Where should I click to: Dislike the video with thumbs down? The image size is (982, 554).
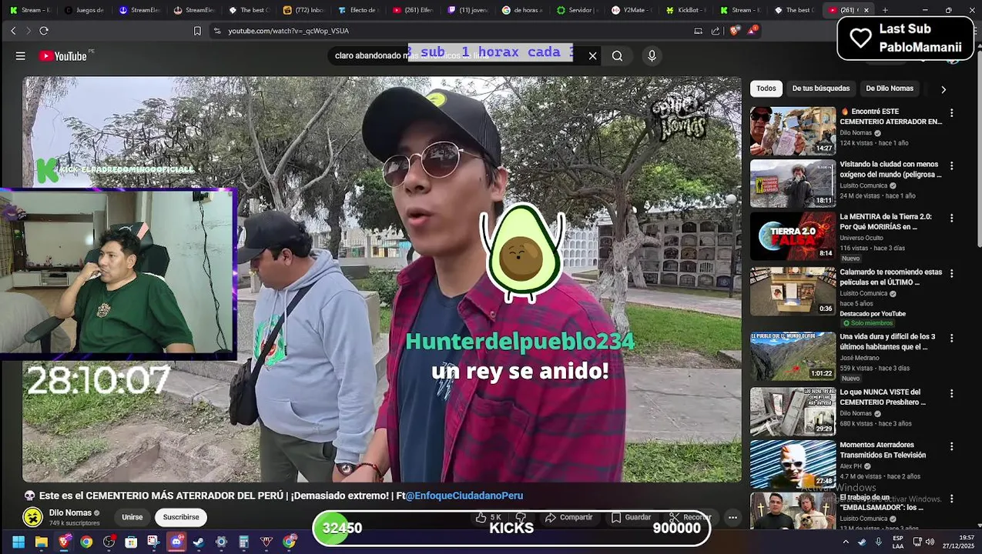click(521, 517)
